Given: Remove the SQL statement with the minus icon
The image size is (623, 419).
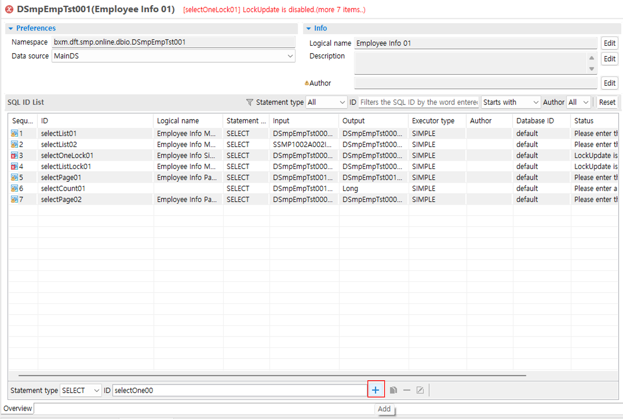Looking at the screenshot, I should click(x=406, y=390).
